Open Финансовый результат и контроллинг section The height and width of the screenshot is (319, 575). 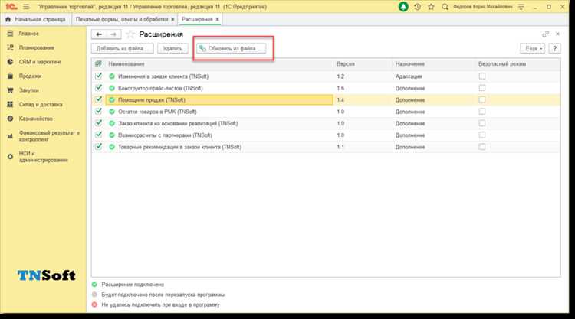click(49, 135)
